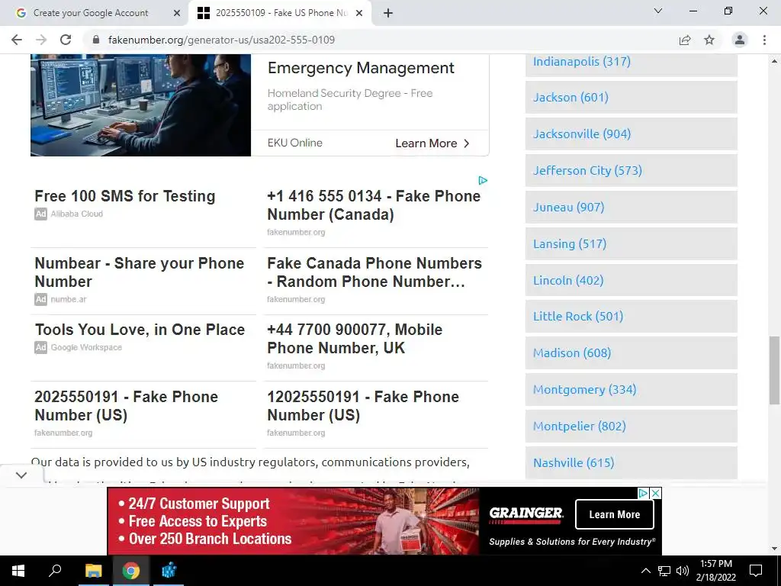781x586 pixels.
Task: Open Madison (608) link
Action: (572, 353)
